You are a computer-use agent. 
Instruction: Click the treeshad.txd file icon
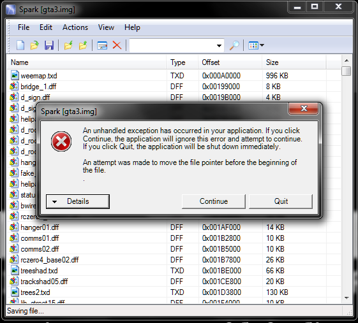pyautogui.click(x=15, y=270)
